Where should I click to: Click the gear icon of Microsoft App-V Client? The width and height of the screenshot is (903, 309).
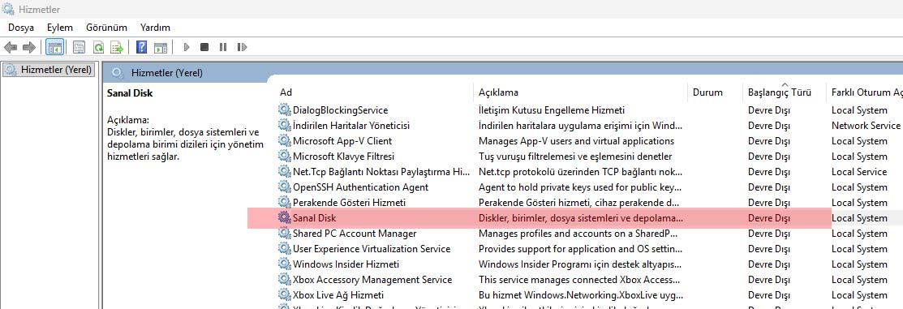point(285,141)
